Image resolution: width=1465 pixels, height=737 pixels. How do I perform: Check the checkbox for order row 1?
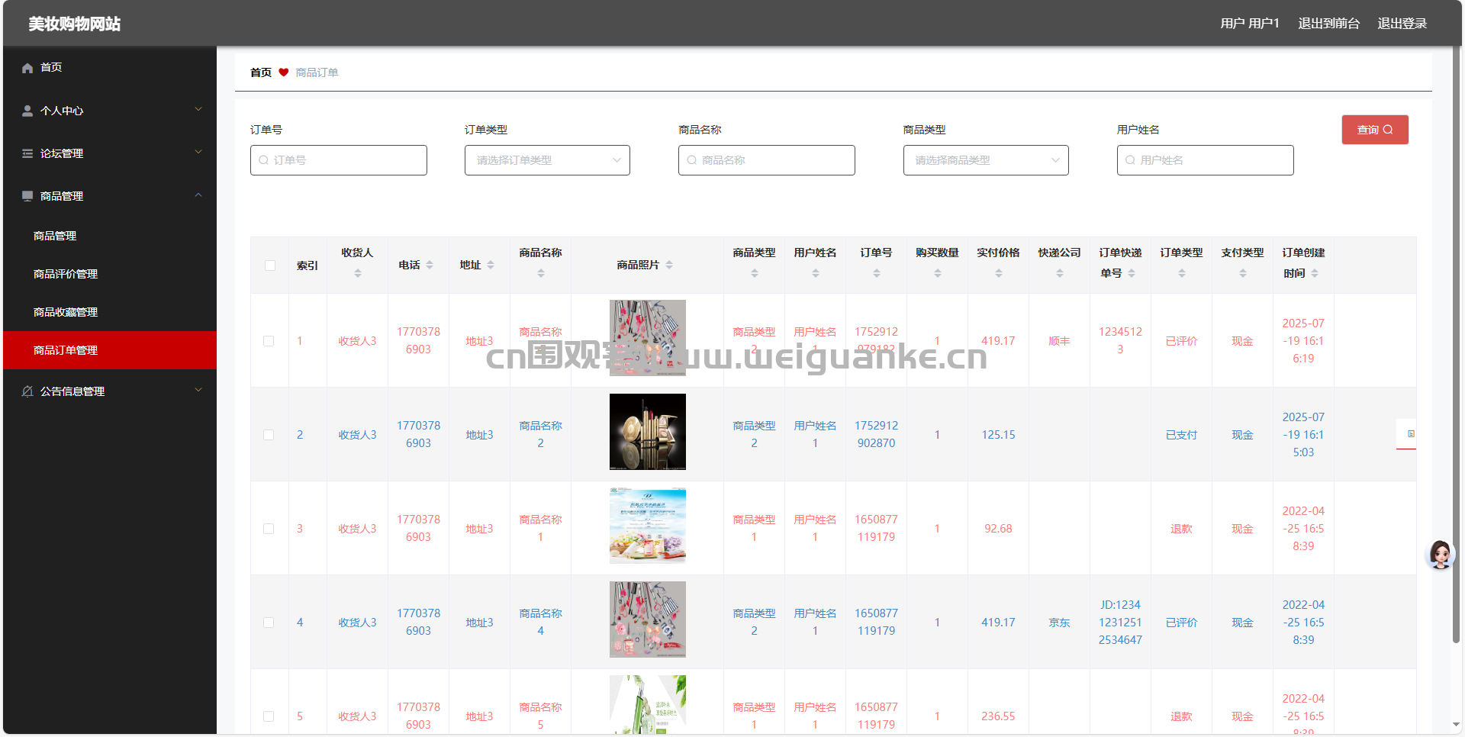269,341
